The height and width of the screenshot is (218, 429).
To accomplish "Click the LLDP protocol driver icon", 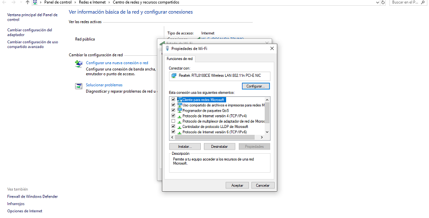I will pyautogui.click(x=180, y=127).
